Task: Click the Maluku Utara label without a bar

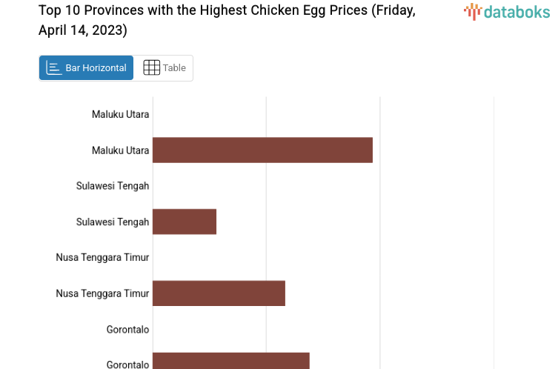Action: (120, 114)
